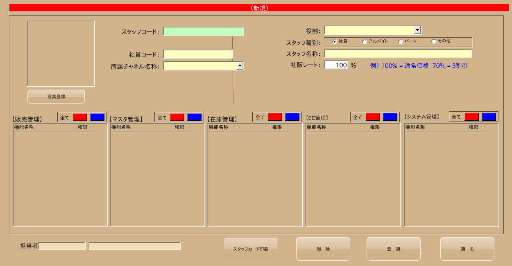Click red swatch in マスタ管理 section
Image resolution: width=512 pixels, height=266 pixels.
[177, 117]
